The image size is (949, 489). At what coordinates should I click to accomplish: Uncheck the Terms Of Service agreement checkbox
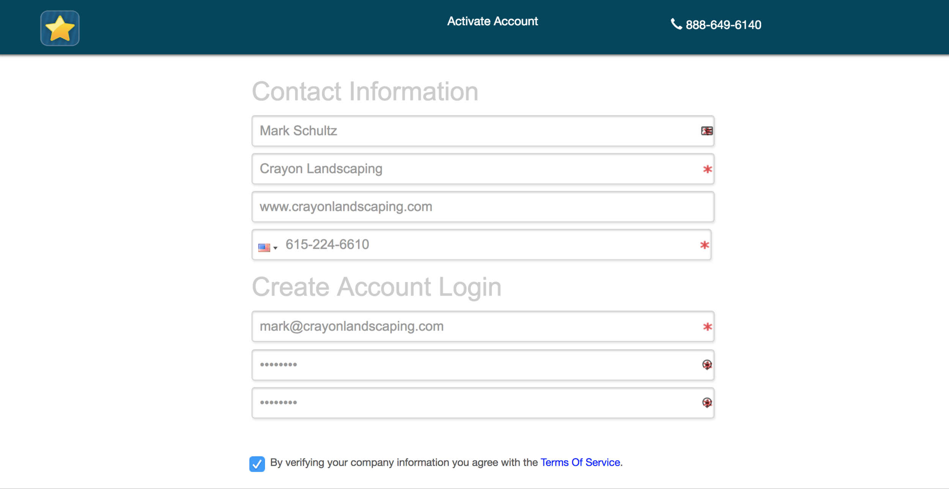click(257, 464)
